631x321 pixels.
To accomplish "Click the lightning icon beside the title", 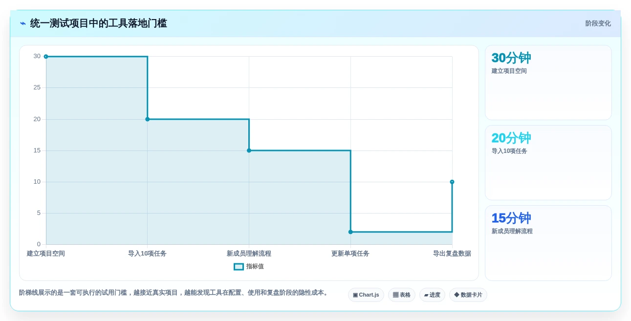I will [x=23, y=23].
